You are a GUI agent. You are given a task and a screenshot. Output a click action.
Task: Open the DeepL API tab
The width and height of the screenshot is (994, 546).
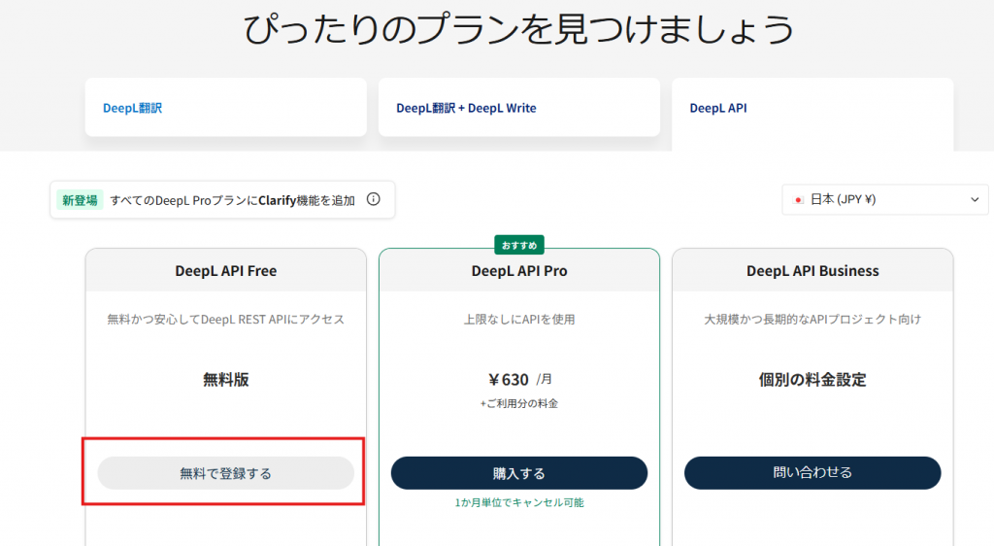click(718, 109)
